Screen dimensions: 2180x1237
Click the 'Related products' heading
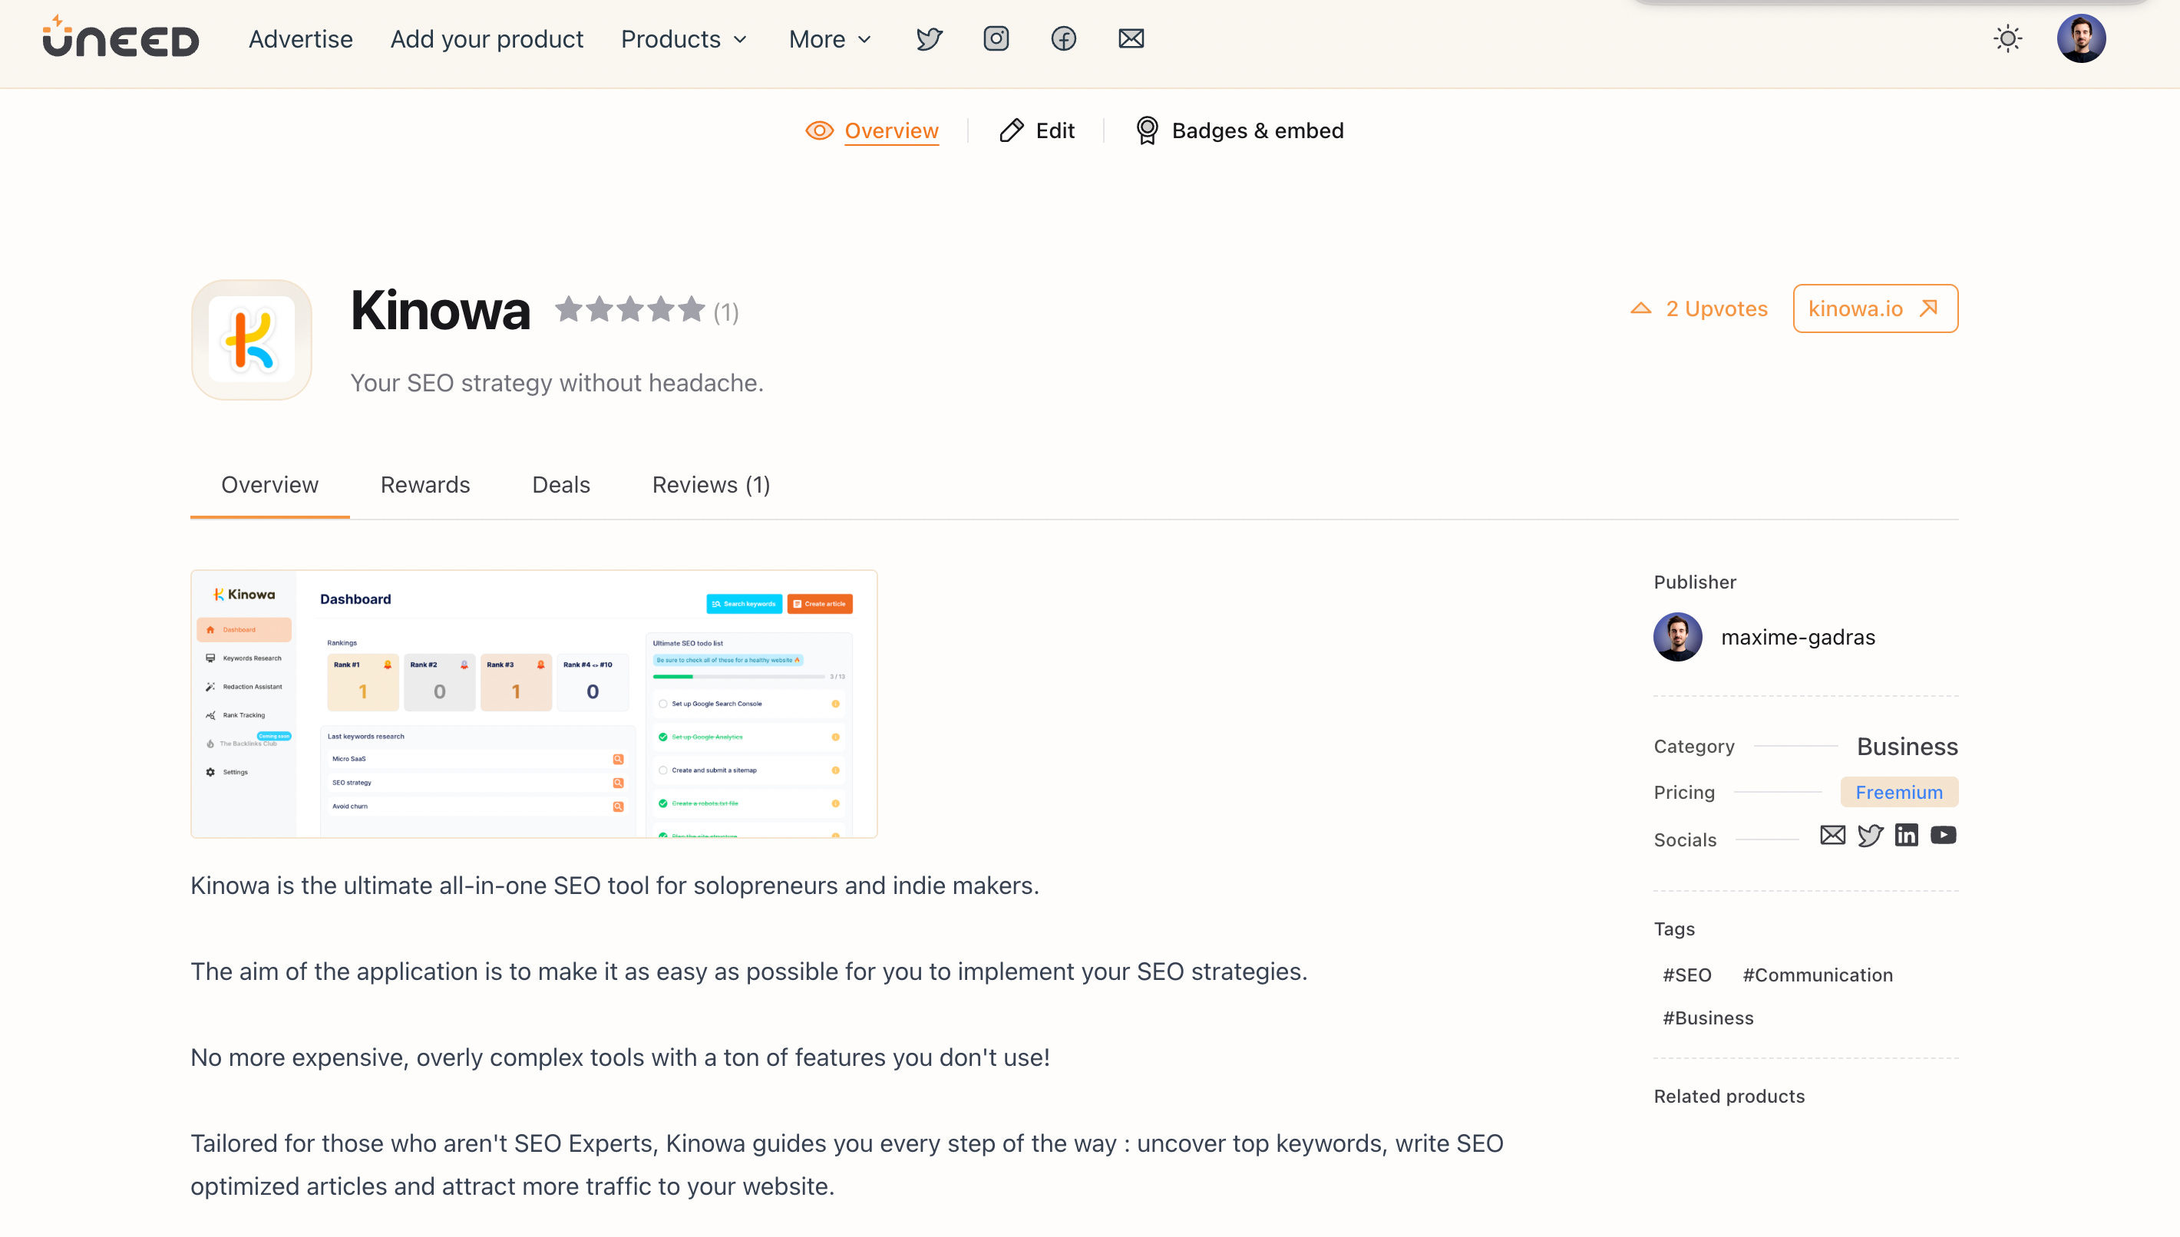[1729, 1097]
